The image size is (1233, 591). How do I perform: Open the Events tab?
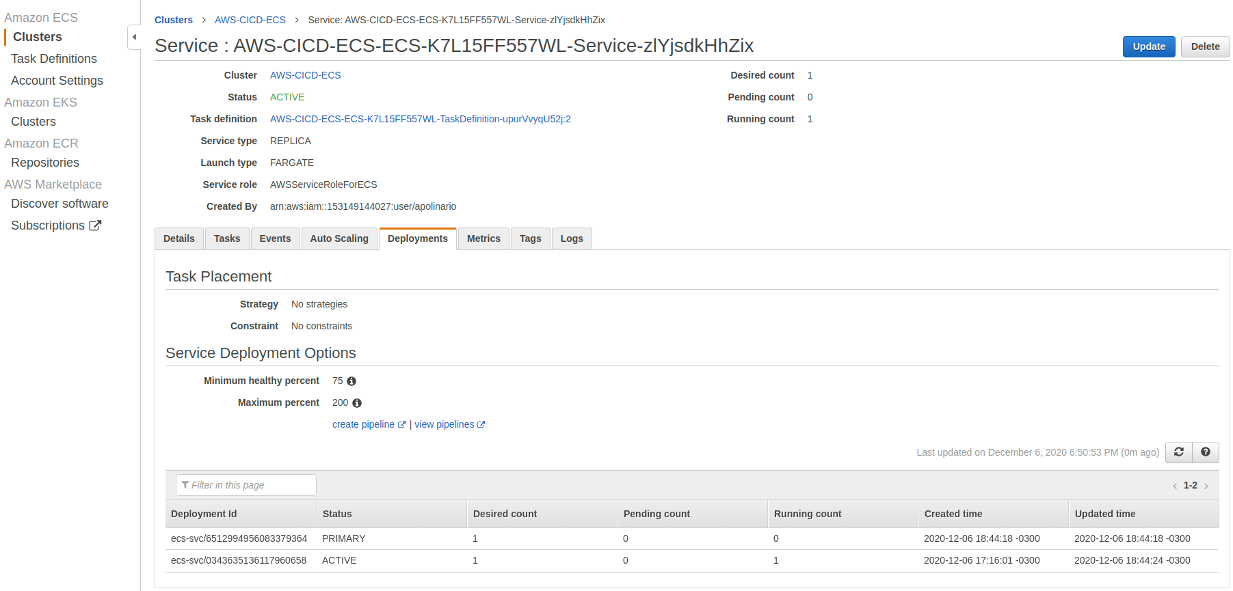275,238
